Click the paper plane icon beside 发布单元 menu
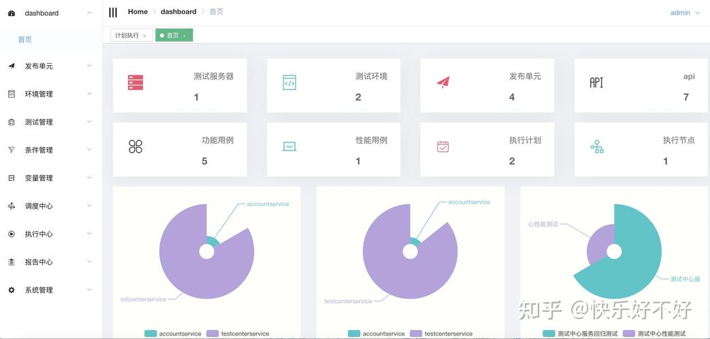710x339 pixels. click(x=12, y=66)
